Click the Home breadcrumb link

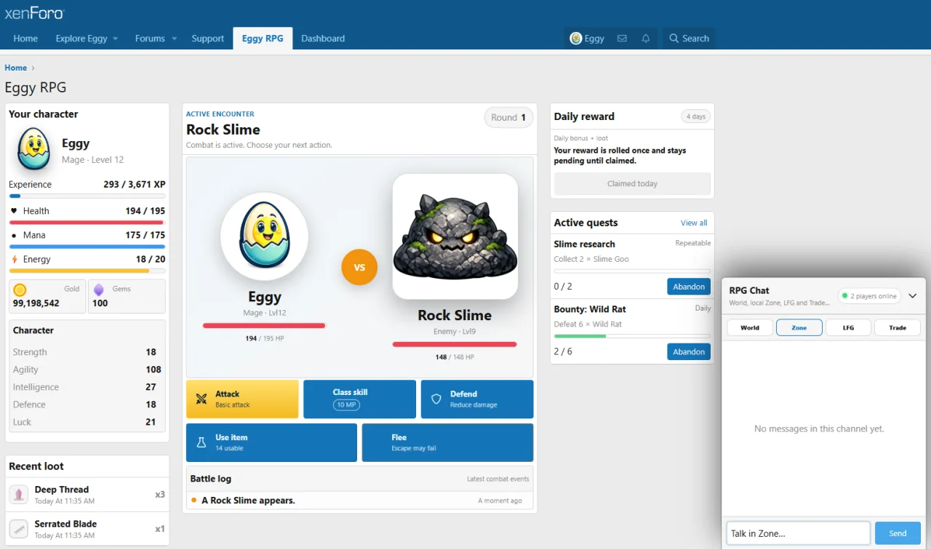tap(16, 68)
